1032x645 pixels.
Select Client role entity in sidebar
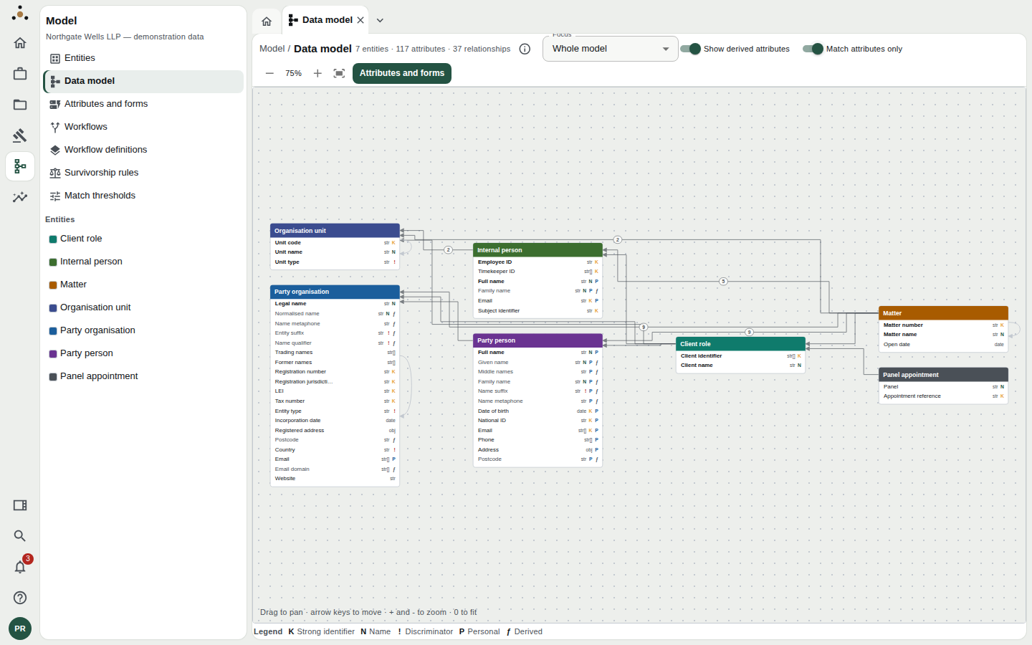[143, 239]
